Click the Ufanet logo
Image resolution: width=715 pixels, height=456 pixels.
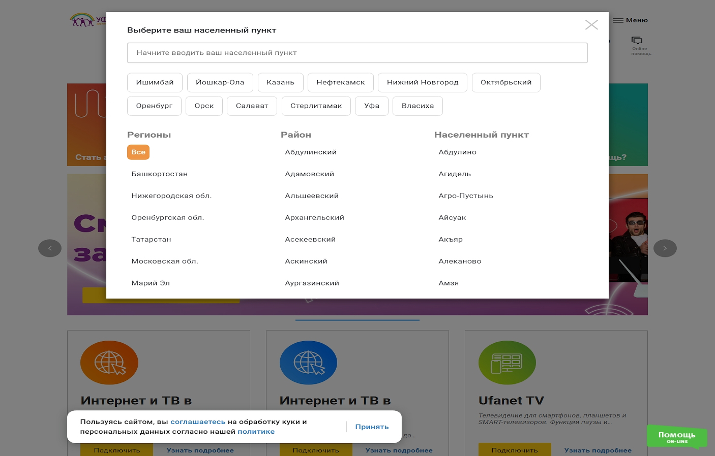[x=87, y=20]
